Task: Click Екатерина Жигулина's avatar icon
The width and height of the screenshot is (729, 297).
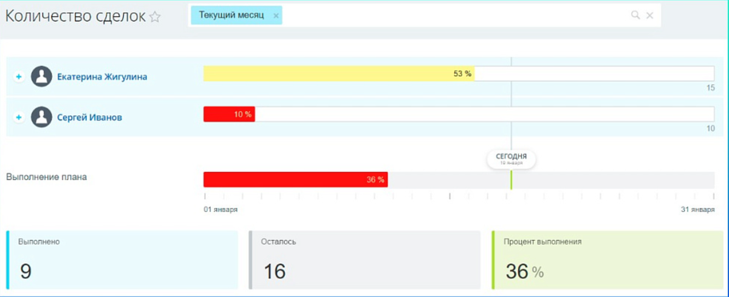Action: pyautogui.click(x=41, y=76)
